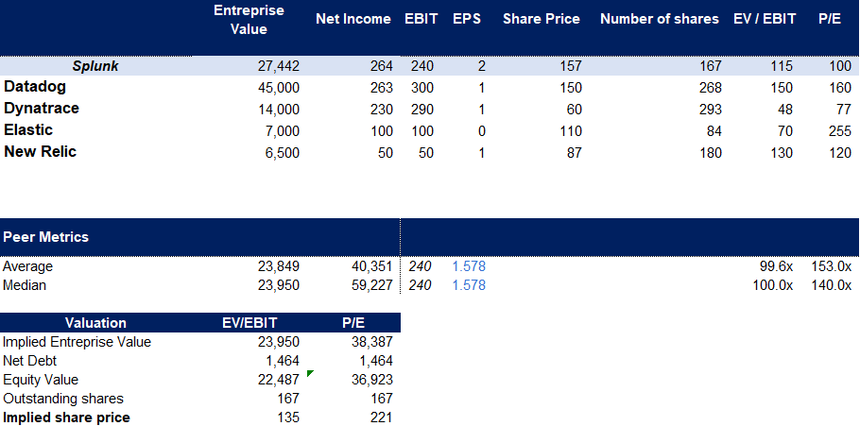Select implied share price 135
Screen dimensions: 860x426
point(288,417)
